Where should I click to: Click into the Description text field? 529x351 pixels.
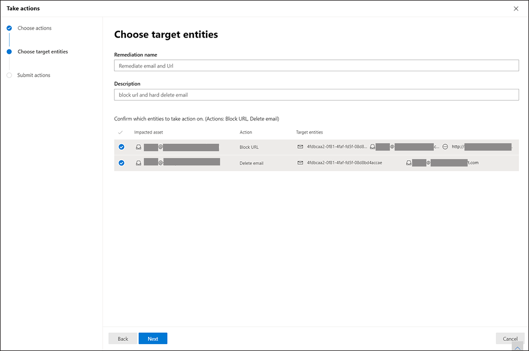pos(316,95)
